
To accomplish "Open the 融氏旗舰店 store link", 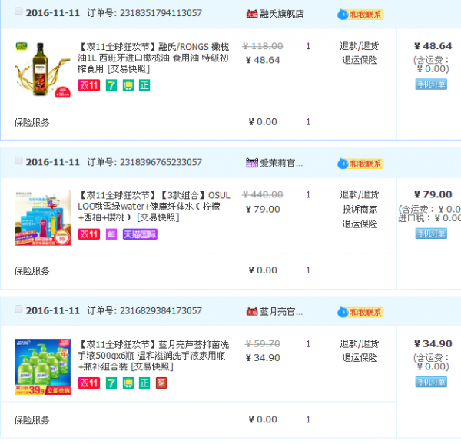I will tap(282, 14).
